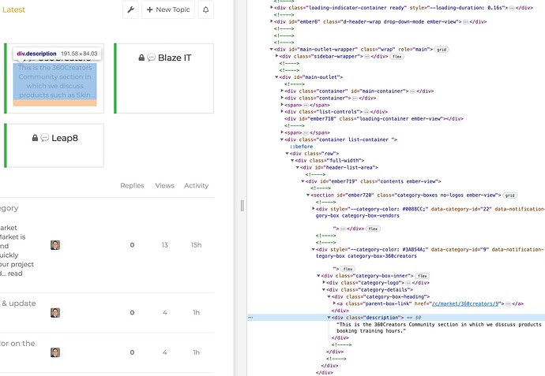Switch to the Latest tab
This screenshot has width=545, height=376.
[x=13, y=9]
